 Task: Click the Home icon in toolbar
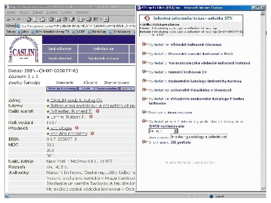42,19
